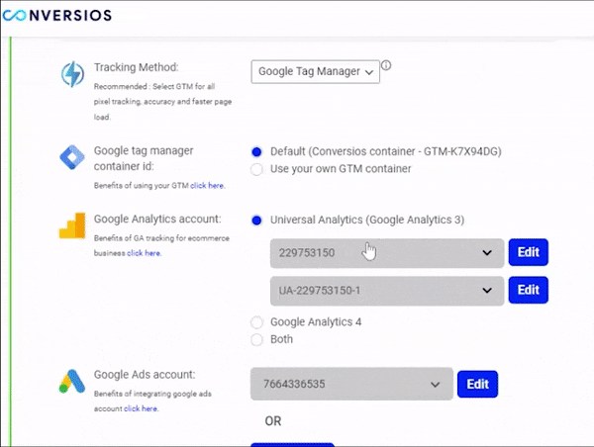Open the GA tracking benefits click here link
594x447 pixels.
point(144,253)
